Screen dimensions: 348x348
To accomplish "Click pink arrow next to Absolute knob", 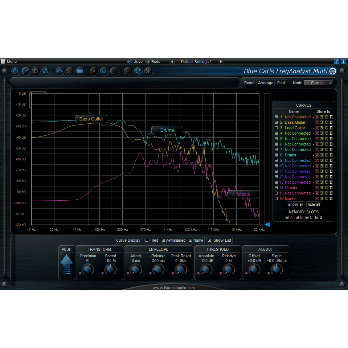I will click(x=198, y=274).
